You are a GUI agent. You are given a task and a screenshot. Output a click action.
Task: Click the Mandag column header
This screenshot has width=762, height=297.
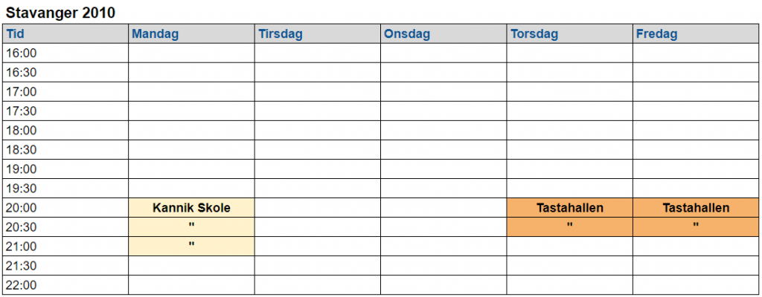pos(191,34)
